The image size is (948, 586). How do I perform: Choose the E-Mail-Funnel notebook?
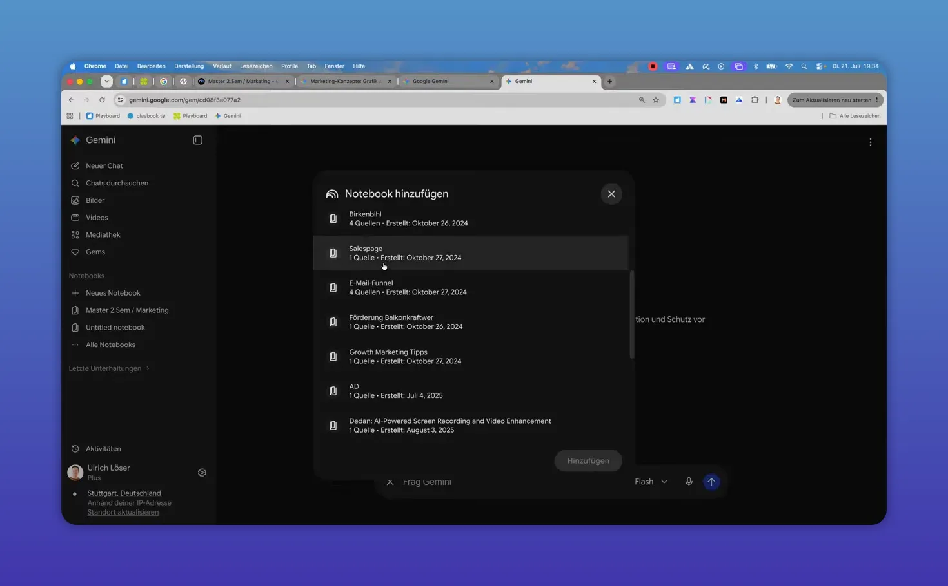470,288
